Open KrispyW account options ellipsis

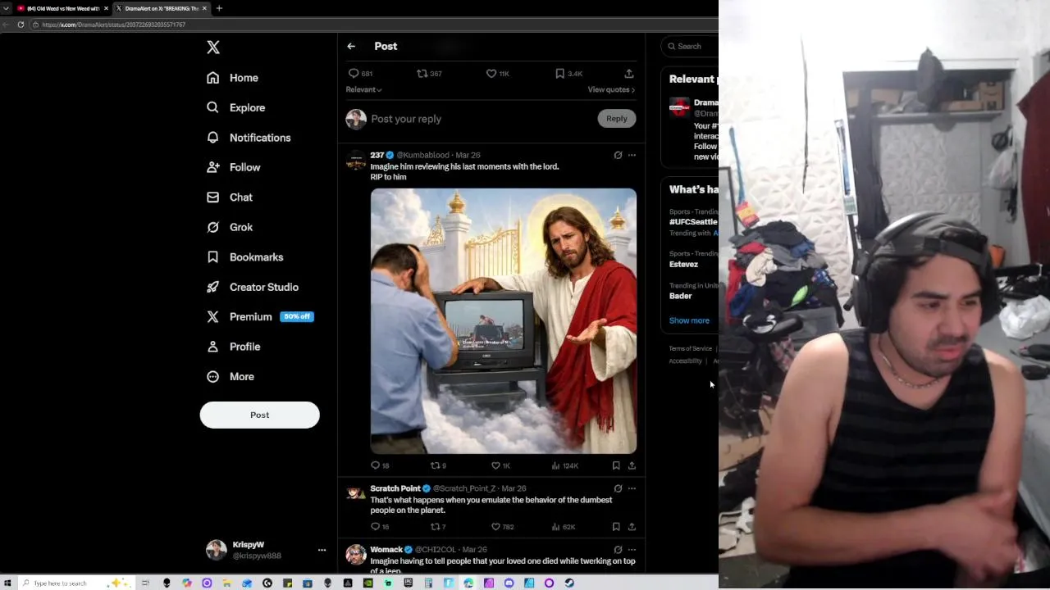pos(322,550)
